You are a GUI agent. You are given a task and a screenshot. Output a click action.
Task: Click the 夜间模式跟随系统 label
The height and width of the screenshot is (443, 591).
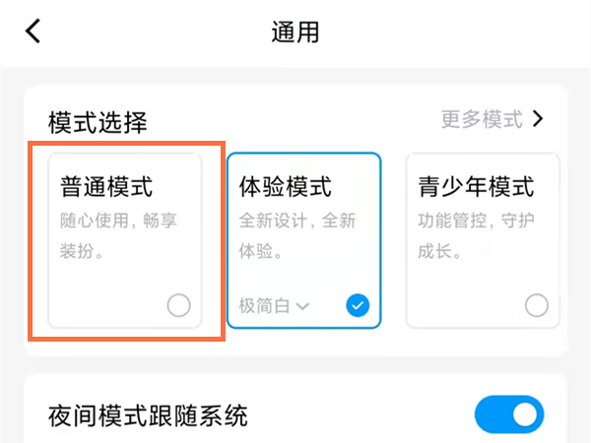(148, 414)
